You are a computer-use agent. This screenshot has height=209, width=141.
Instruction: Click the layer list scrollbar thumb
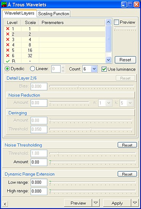pyautogui.click(x=108, y=39)
